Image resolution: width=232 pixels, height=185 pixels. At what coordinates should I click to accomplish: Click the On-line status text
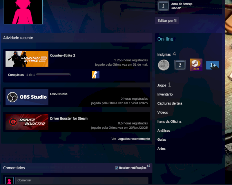(165, 39)
